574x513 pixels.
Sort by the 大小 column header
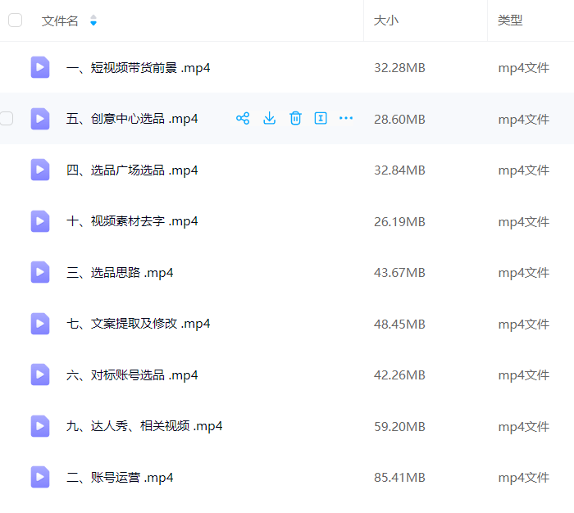click(x=386, y=20)
